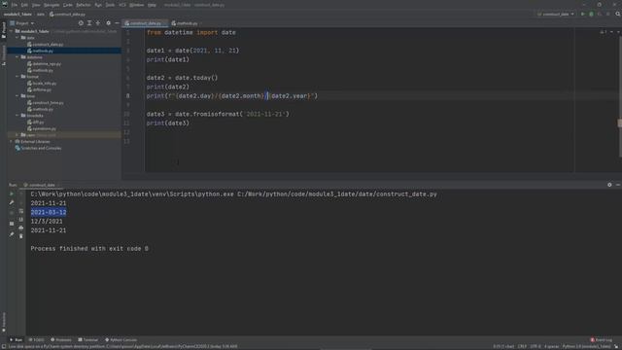Open the Terminal tool window button

pos(88,340)
